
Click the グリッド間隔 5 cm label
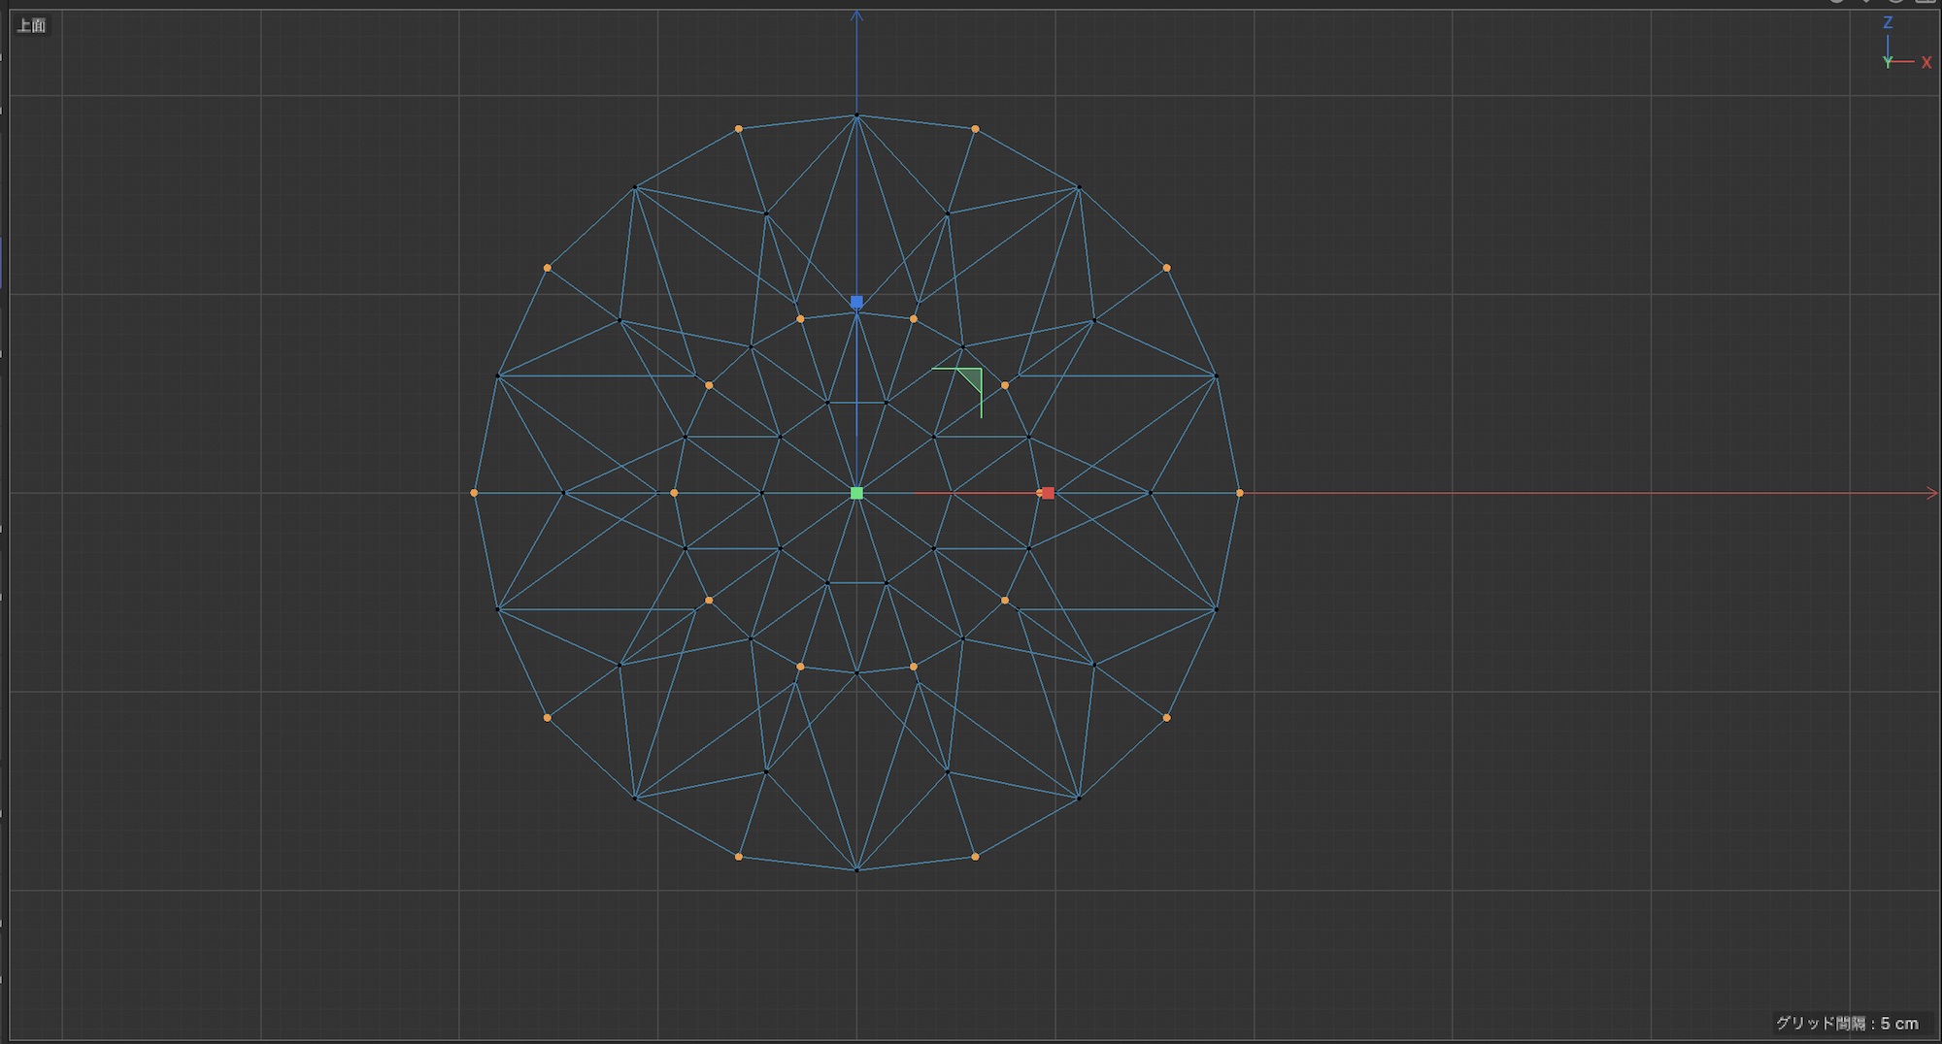pyautogui.click(x=1847, y=1023)
